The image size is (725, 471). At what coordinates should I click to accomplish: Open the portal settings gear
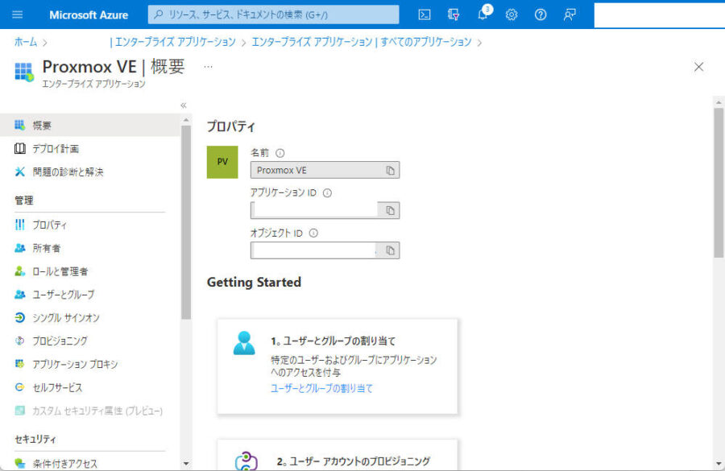tap(511, 14)
